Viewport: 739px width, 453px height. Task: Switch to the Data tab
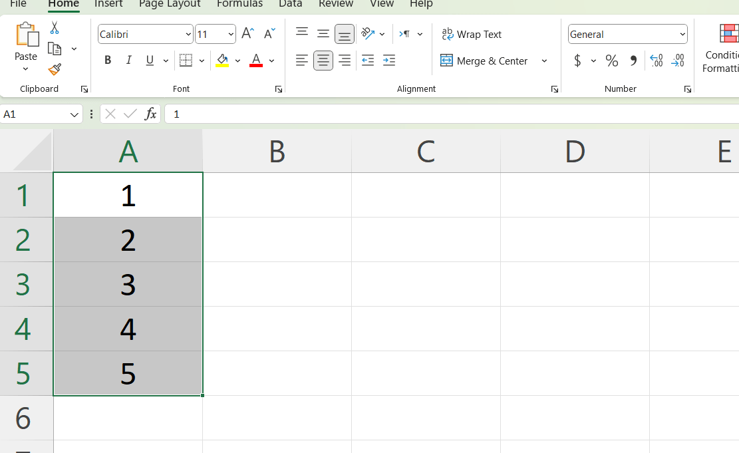(x=290, y=4)
